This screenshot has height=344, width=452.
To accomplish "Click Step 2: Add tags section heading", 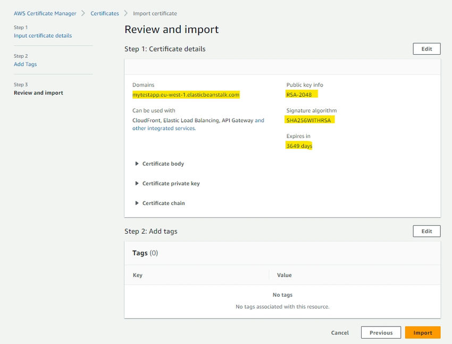I will pos(151,231).
